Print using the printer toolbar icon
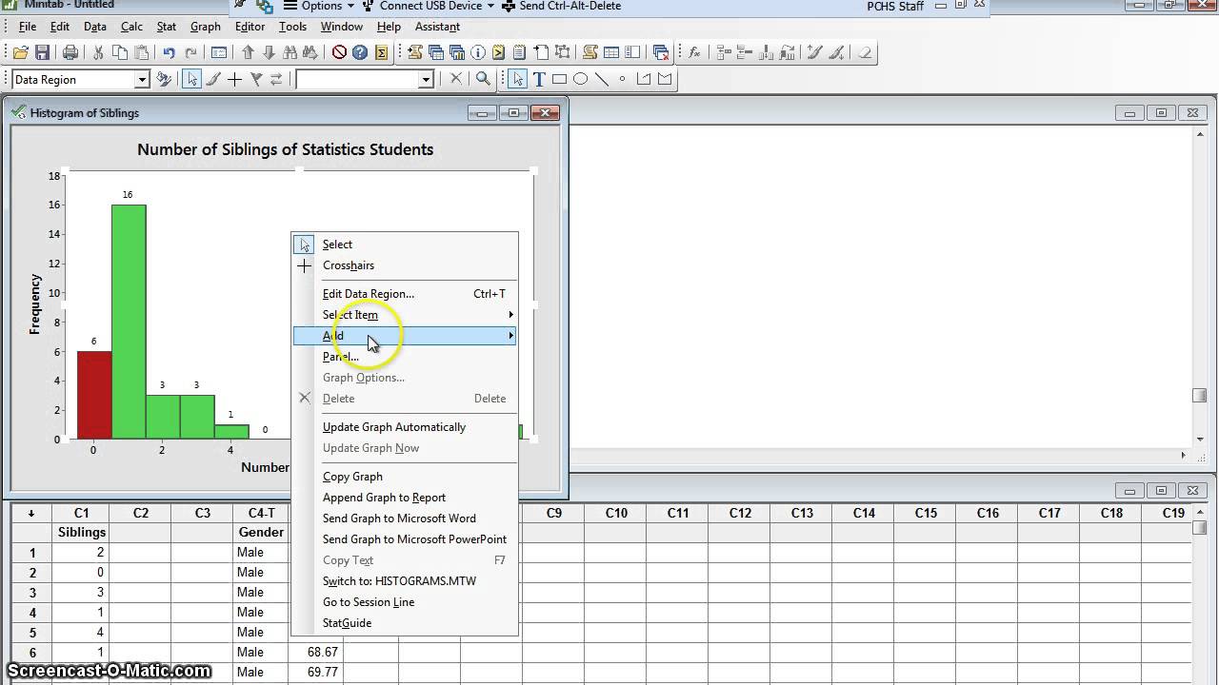The width and height of the screenshot is (1219, 685). (70, 53)
